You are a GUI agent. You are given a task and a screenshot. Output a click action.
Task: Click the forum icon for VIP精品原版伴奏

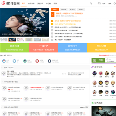pos(26,89)
